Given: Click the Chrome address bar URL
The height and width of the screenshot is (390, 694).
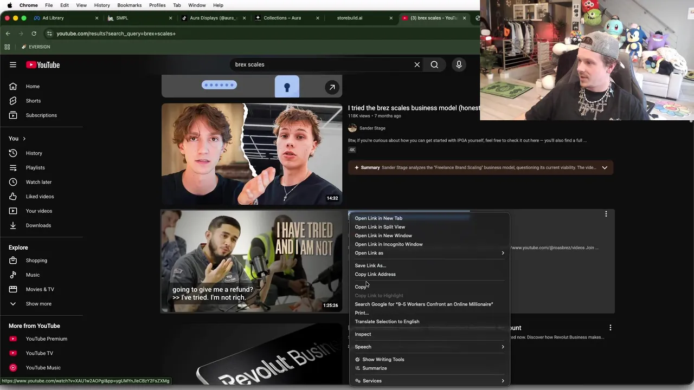Looking at the screenshot, I should pyautogui.click(x=116, y=34).
